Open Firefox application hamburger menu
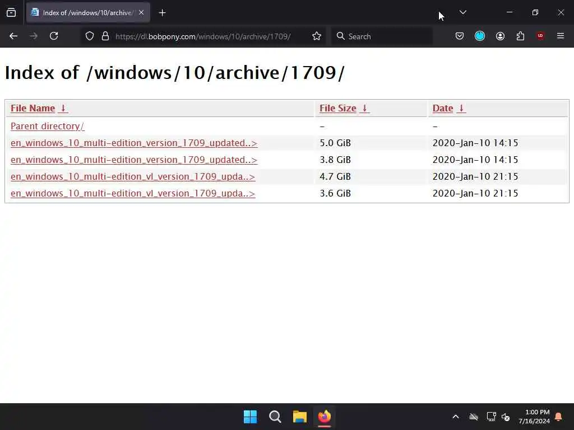 point(561,36)
